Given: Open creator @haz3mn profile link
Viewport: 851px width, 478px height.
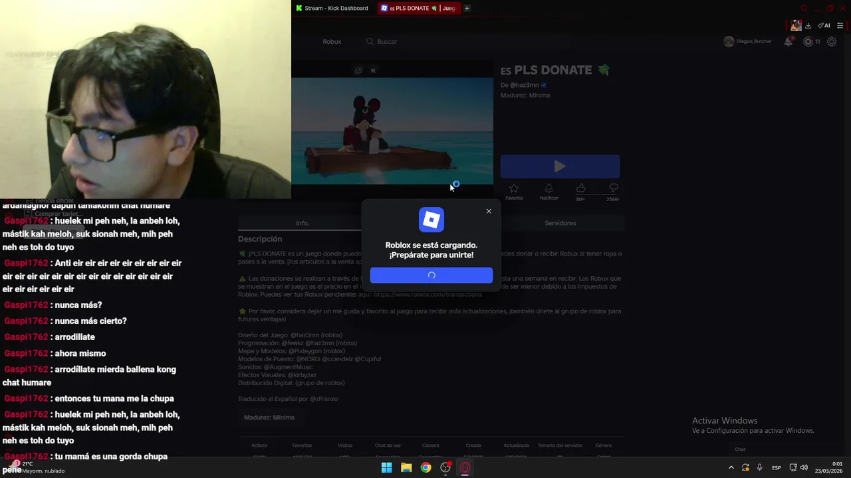Looking at the screenshot, I should 524,85.
